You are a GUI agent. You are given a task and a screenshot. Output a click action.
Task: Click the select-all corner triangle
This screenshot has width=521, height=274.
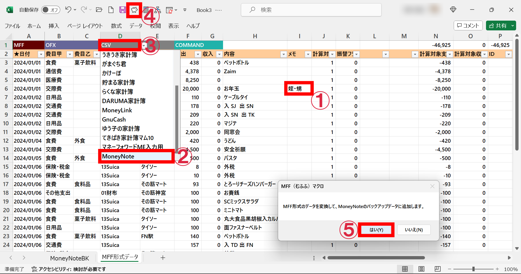click(x=9, y=36)
